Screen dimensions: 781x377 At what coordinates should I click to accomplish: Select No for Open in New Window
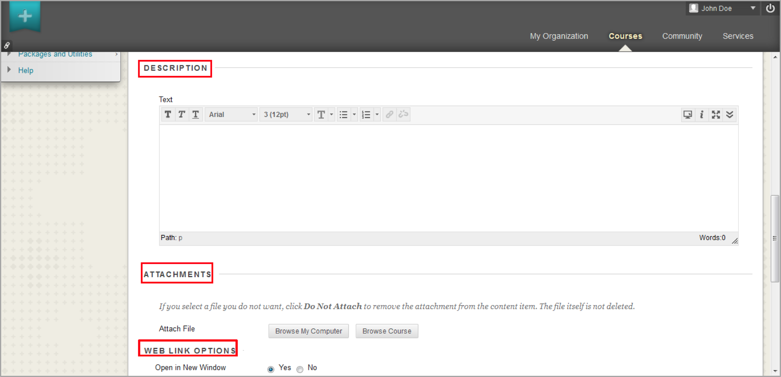point(300,369)
